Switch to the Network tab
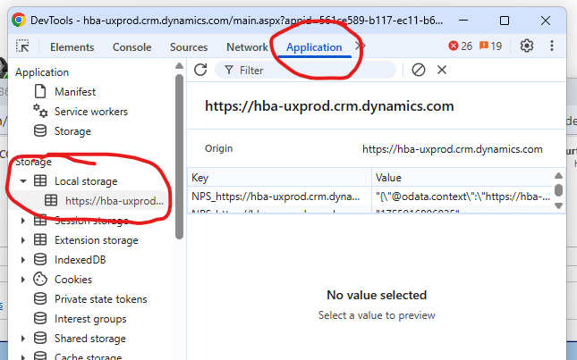 247,47
